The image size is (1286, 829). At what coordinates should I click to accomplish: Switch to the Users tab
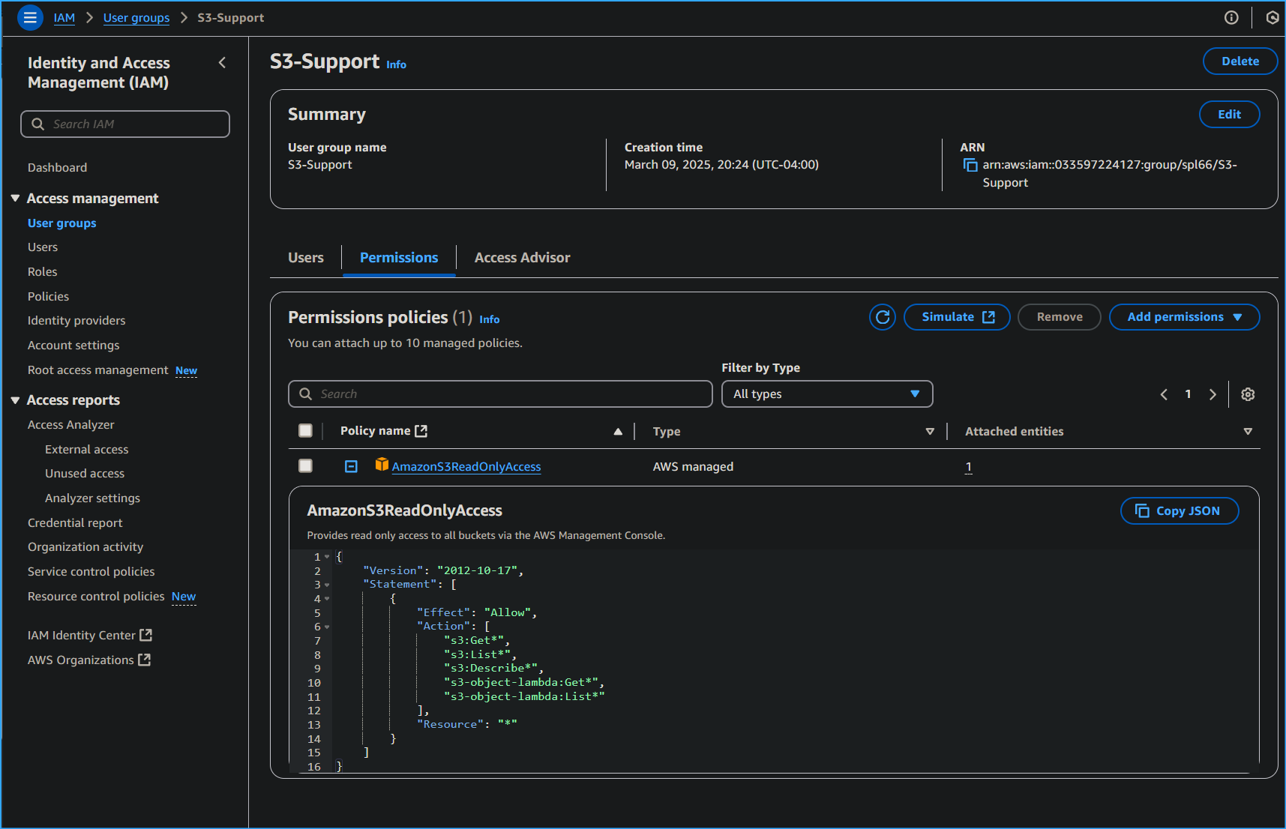coord(306,258)
